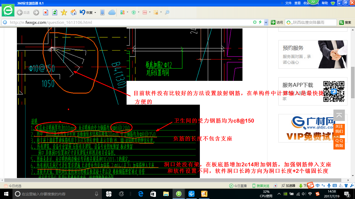
Task: Open Windows Start menu
Action: [x=6, y=194]
